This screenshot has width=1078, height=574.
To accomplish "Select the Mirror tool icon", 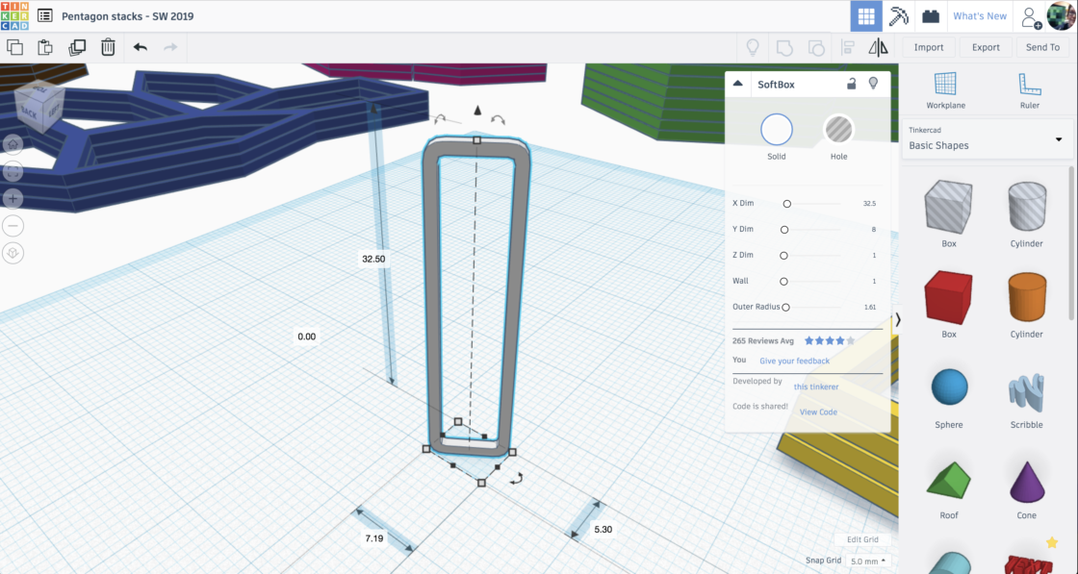I will (x=878, y=47).
